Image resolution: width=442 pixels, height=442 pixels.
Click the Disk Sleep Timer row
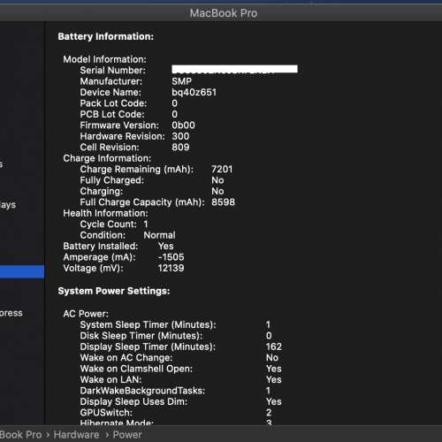(x=176, y=336)
